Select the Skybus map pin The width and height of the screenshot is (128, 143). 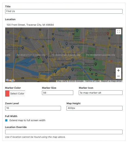coord(46,57)
